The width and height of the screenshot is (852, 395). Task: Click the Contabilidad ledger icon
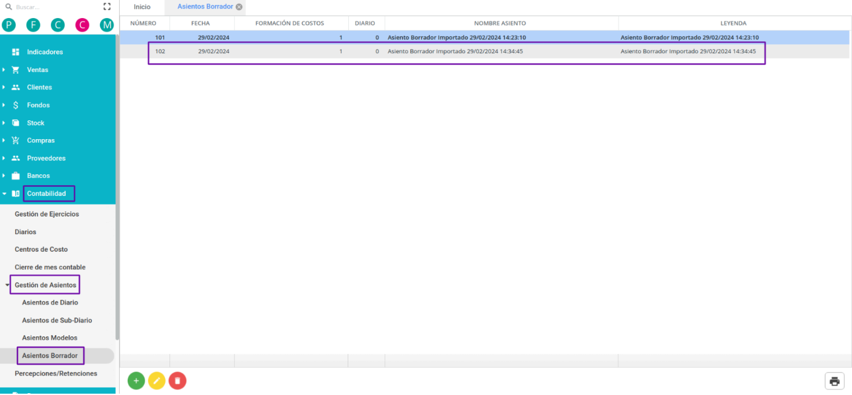click(16, 194)
